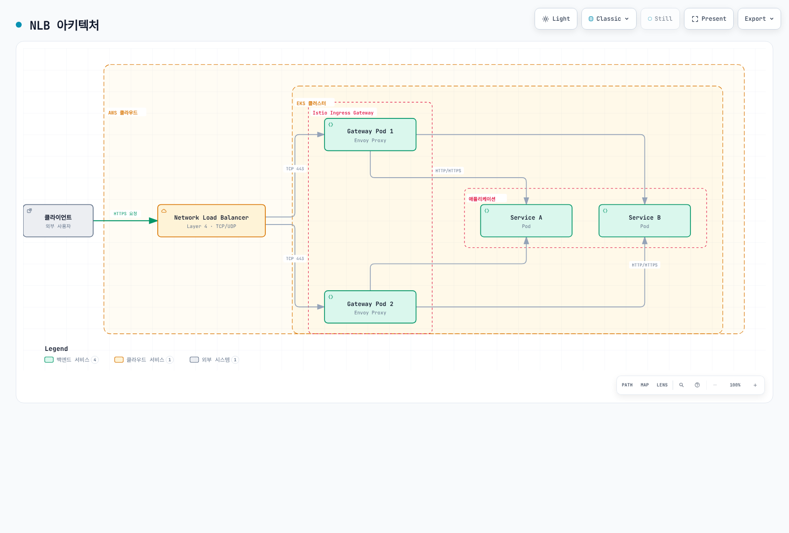Click the Present fullscreen brackets icon

695,19
